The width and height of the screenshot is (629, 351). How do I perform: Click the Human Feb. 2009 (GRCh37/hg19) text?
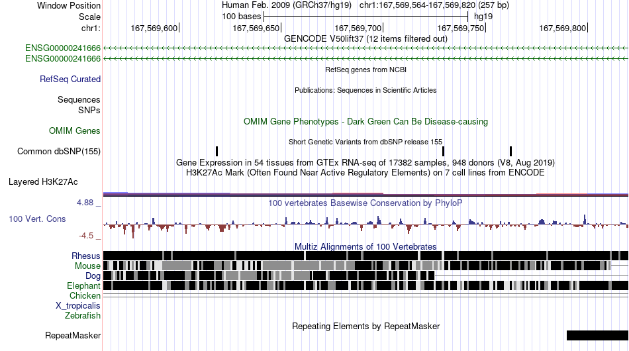click(287, 5)
